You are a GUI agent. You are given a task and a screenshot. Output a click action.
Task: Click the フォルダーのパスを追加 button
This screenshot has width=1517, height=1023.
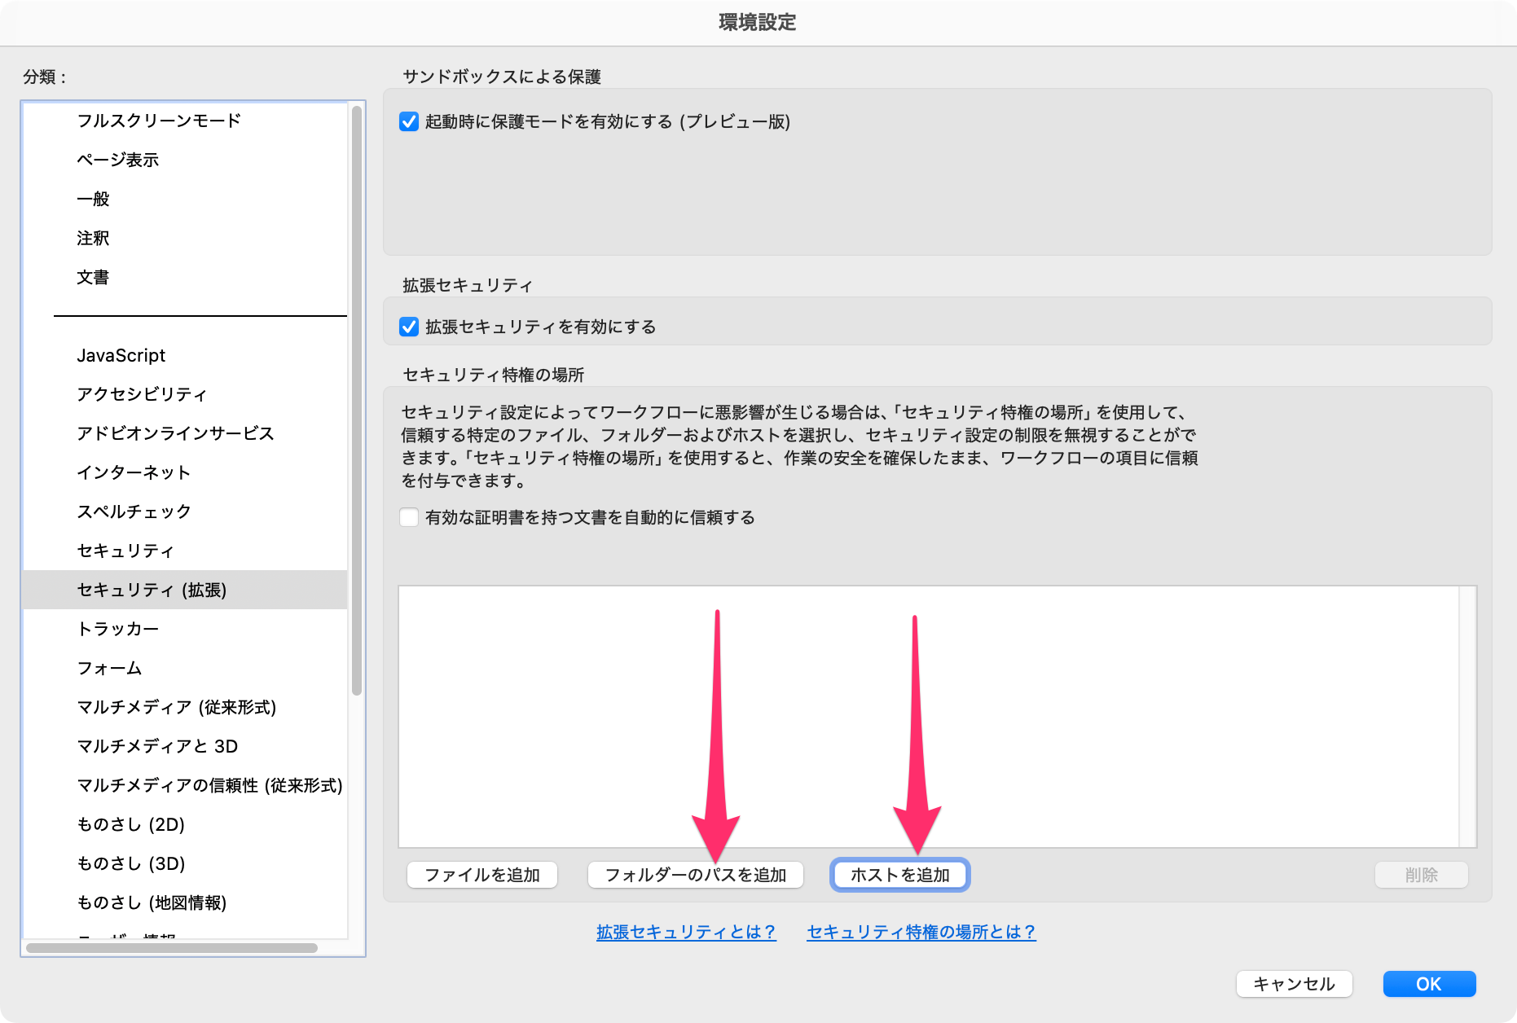click(697, 875)
